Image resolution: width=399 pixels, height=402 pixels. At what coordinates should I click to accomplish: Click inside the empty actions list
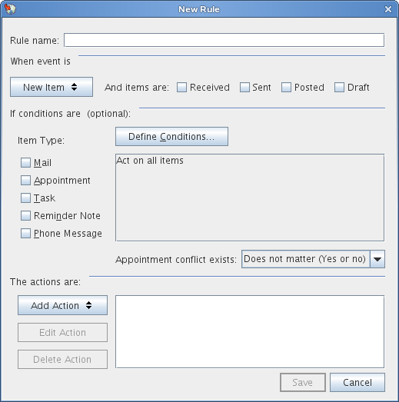pyautogui.click(x=250, y=331)
